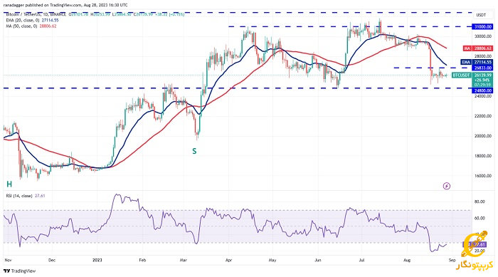This screenshot has height=277, width=498.
Task: Click the RSI 60.00 axis label
Action: pyautogui.click(x=480, y=218)
